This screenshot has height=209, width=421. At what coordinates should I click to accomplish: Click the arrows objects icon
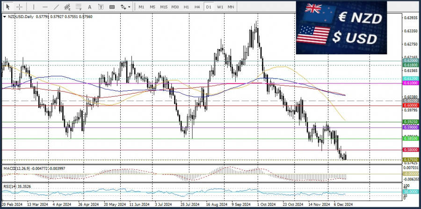[x=123, y=7]
